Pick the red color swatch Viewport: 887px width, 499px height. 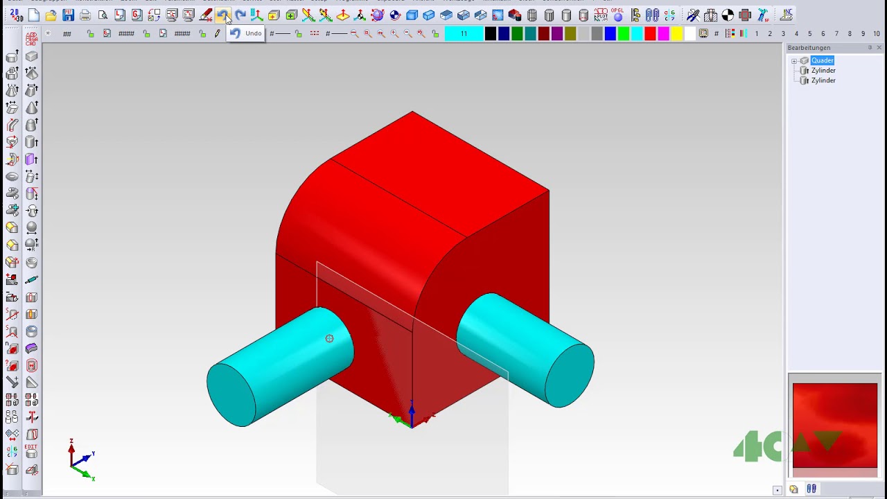point(650,33)
